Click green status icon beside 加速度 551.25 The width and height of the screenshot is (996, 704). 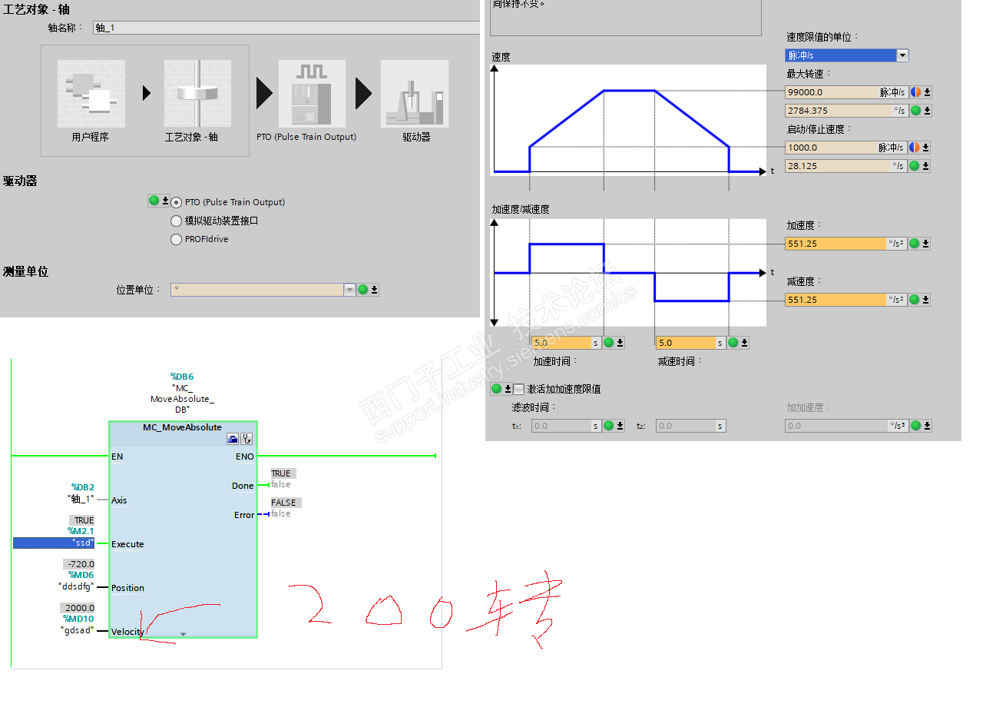(915, 244)
